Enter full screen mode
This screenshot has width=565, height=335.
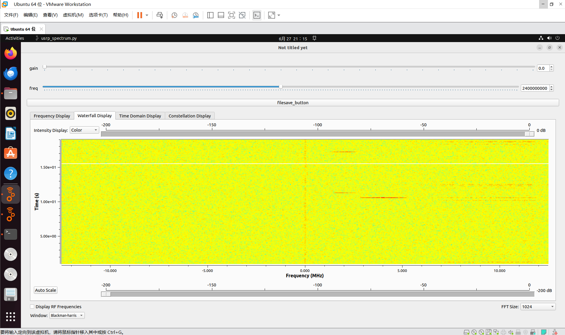click(271, 15)
